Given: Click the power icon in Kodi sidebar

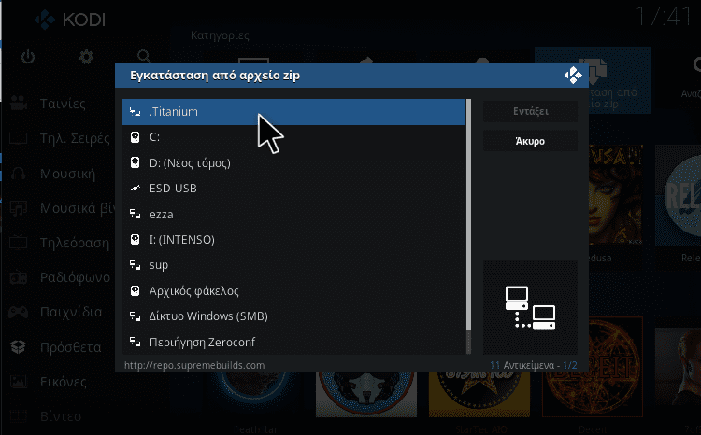Looking at the screenshot, I should 28,57.
